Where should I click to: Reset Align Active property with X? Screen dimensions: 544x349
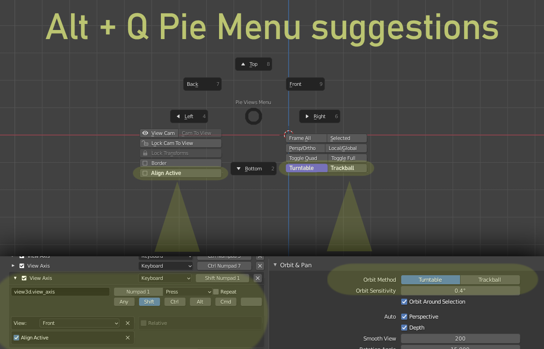click(x=128, y=338)
